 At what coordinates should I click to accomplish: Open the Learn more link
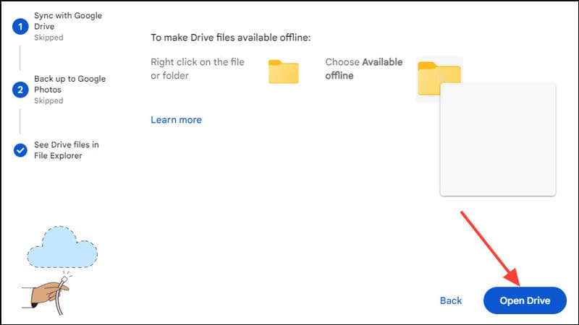(176, 120)
